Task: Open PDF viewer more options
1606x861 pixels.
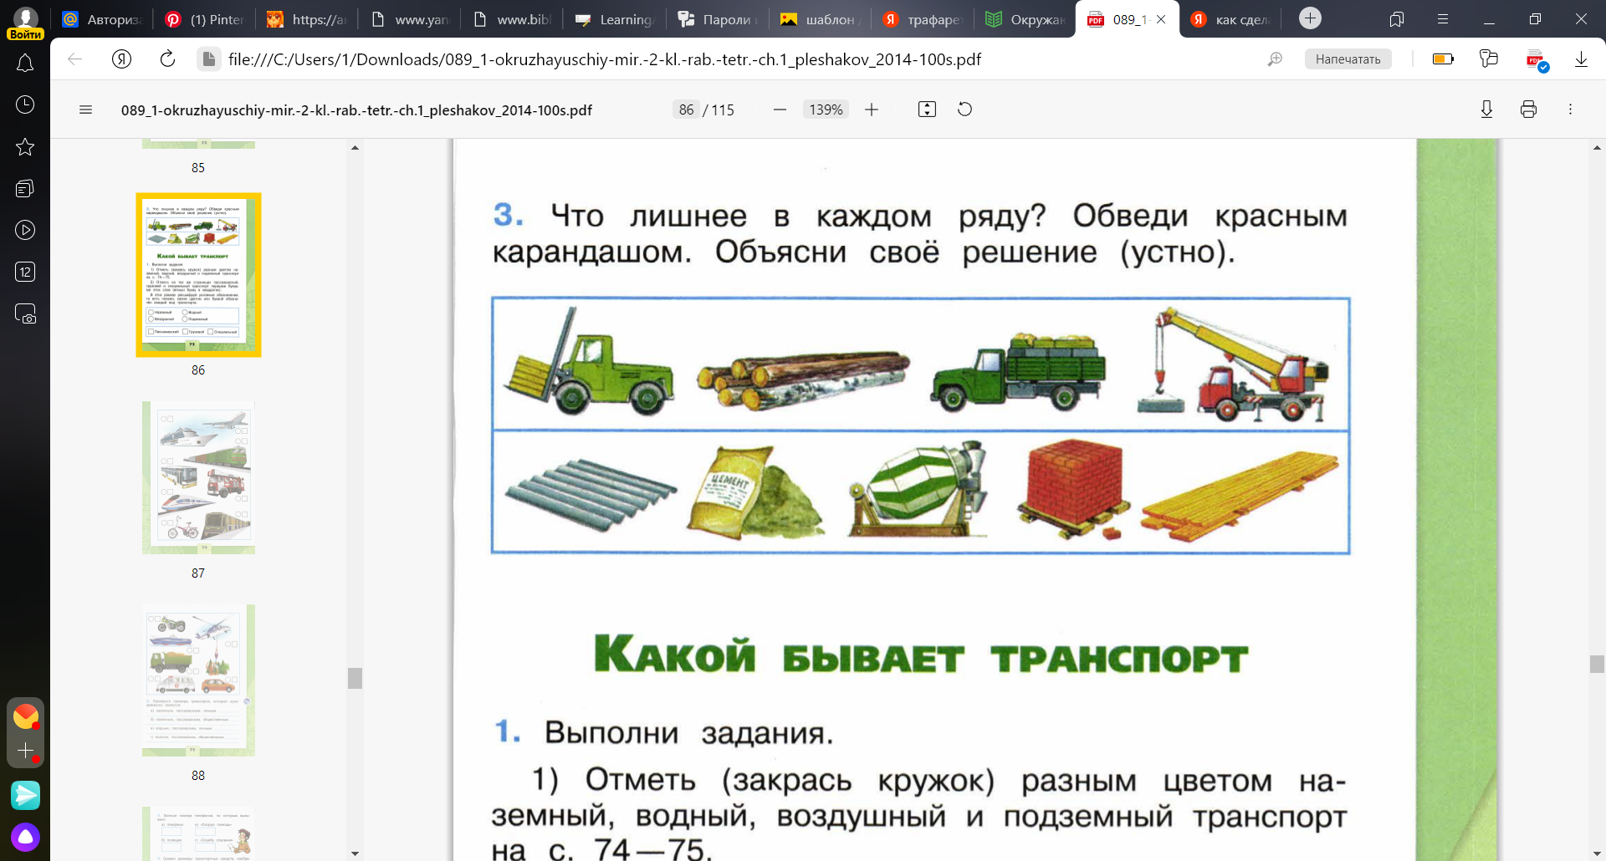Action: pyautogui.click(x=1570, y=110)
